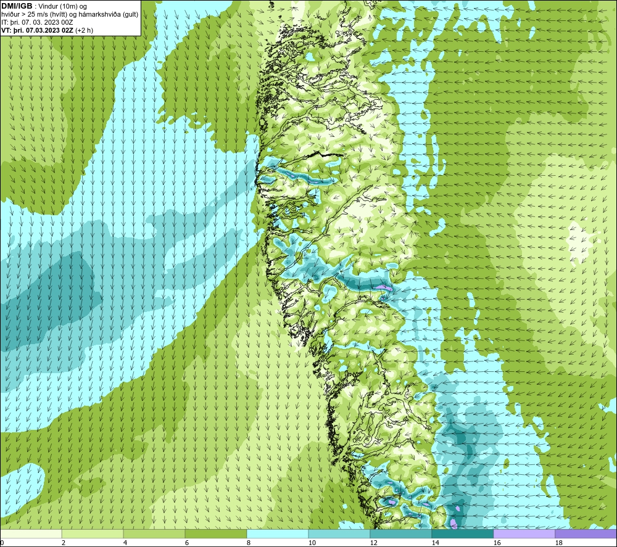Click the scale label 2
Viewport: 617px width, 547px height.
coord(64,543)
